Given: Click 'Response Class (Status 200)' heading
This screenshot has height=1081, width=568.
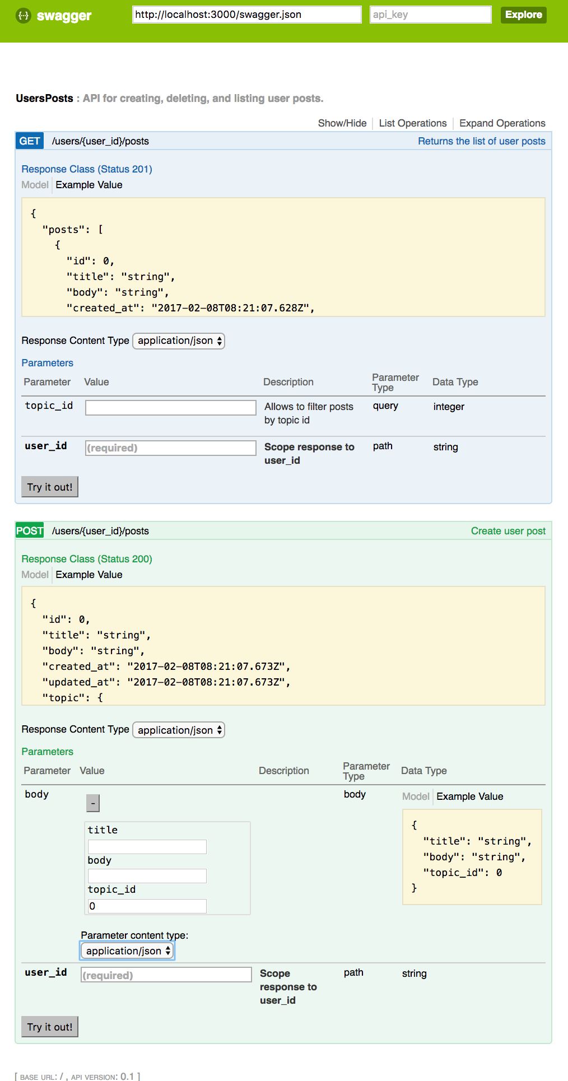Looking at the screenshot, I should click(87, 559).
